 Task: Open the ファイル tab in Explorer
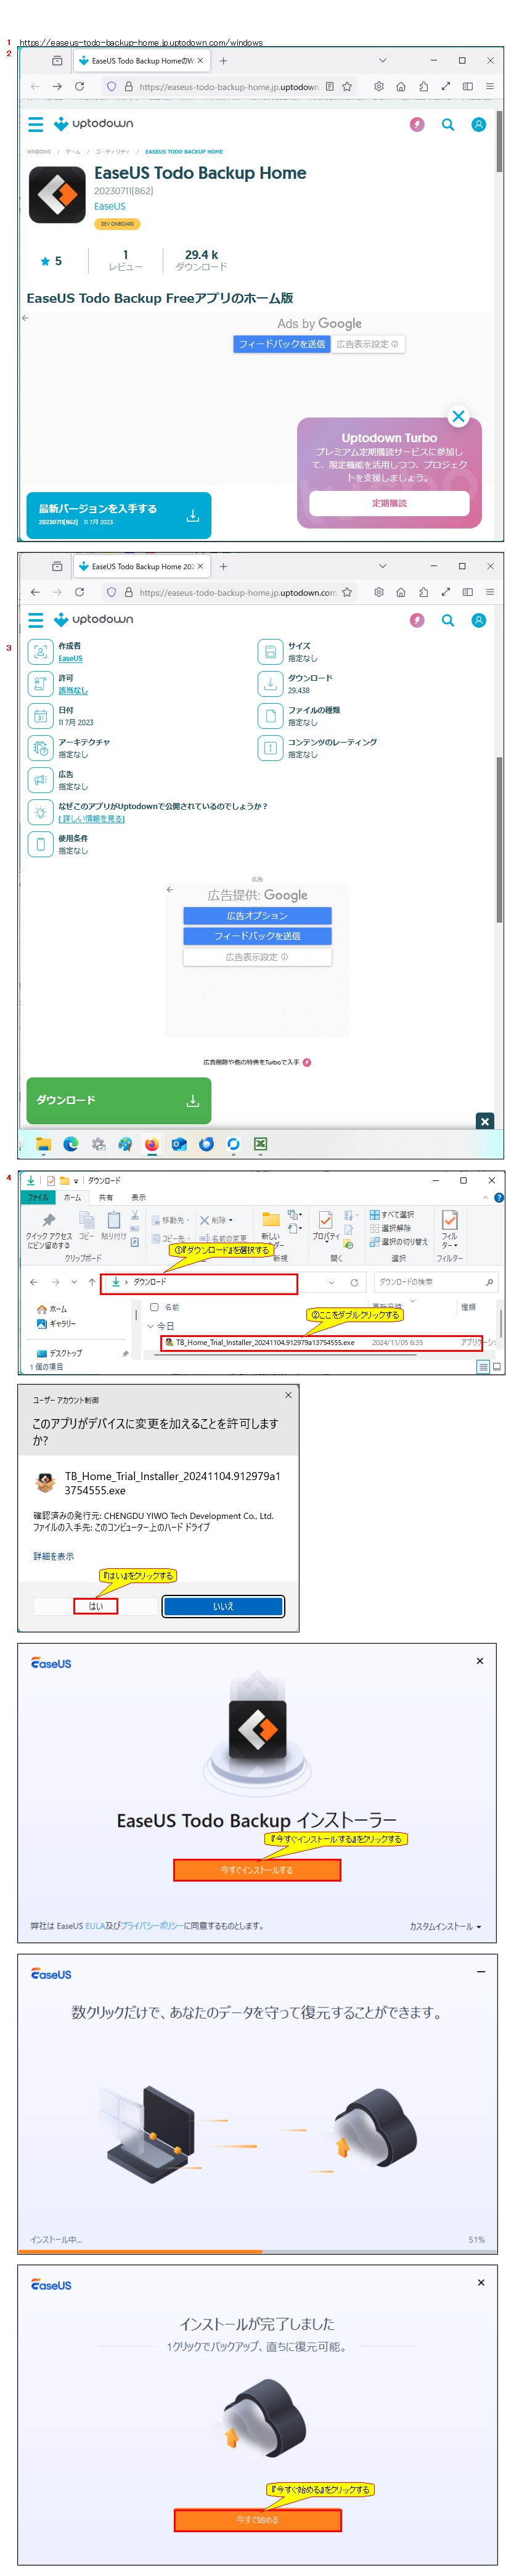coord(38,1197)
